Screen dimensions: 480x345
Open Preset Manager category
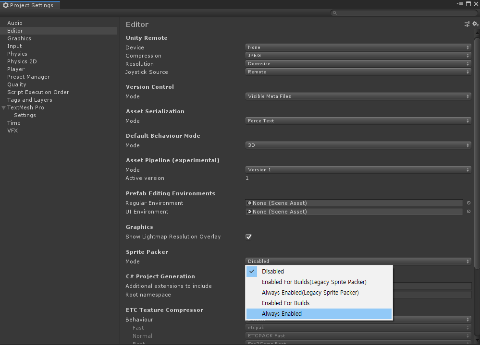point(59,77)
